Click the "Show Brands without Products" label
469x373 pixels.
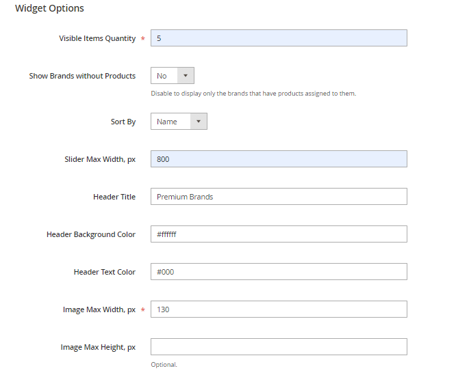82,77
